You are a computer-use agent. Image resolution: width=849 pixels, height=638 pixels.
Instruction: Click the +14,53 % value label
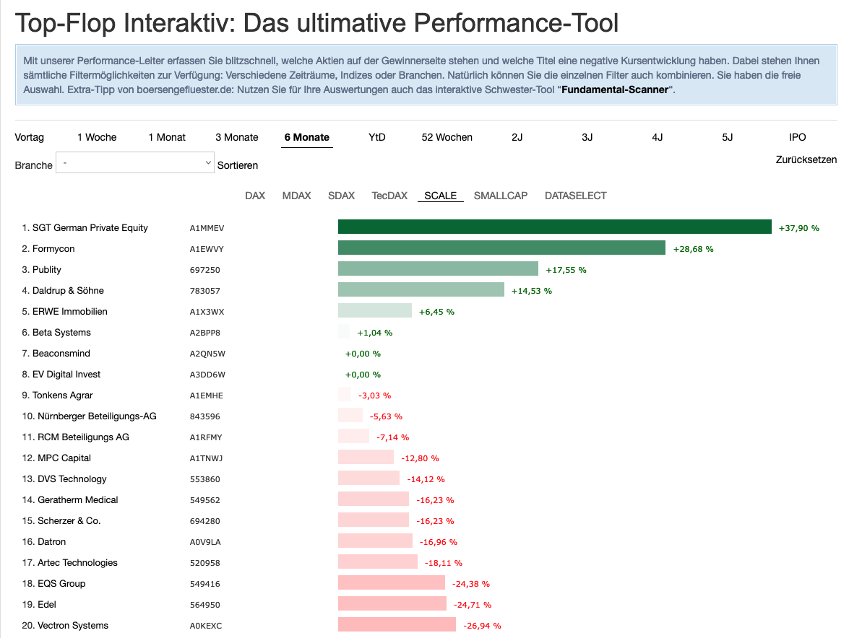point(532,291)
